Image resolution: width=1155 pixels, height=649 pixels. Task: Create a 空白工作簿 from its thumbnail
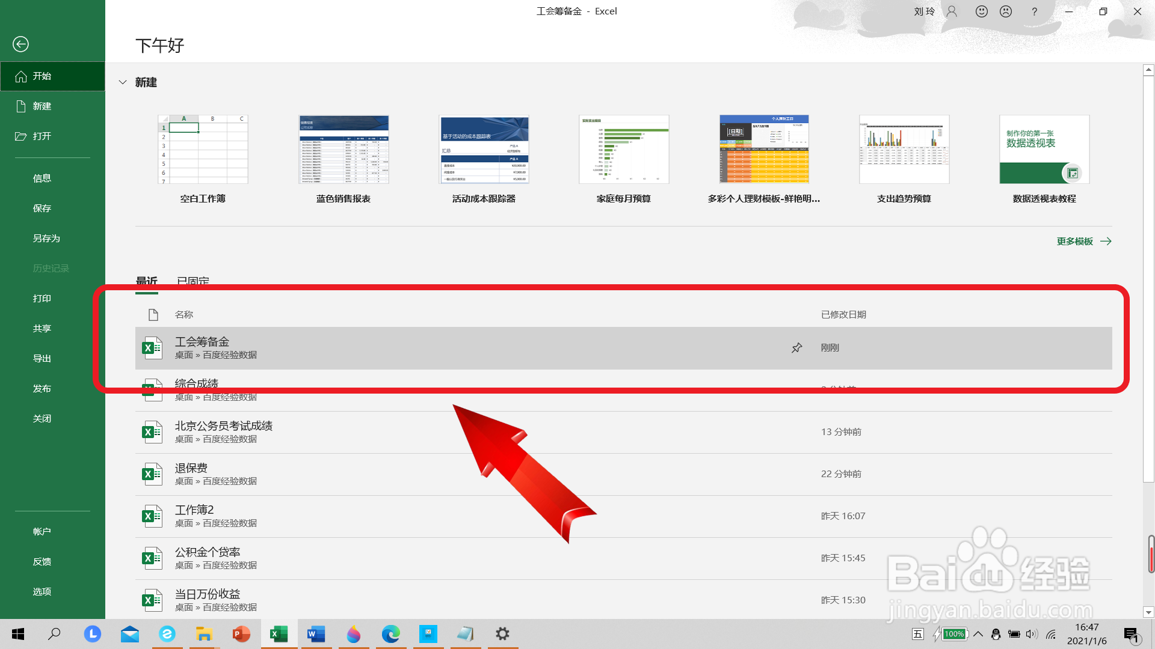pos(203,150)
